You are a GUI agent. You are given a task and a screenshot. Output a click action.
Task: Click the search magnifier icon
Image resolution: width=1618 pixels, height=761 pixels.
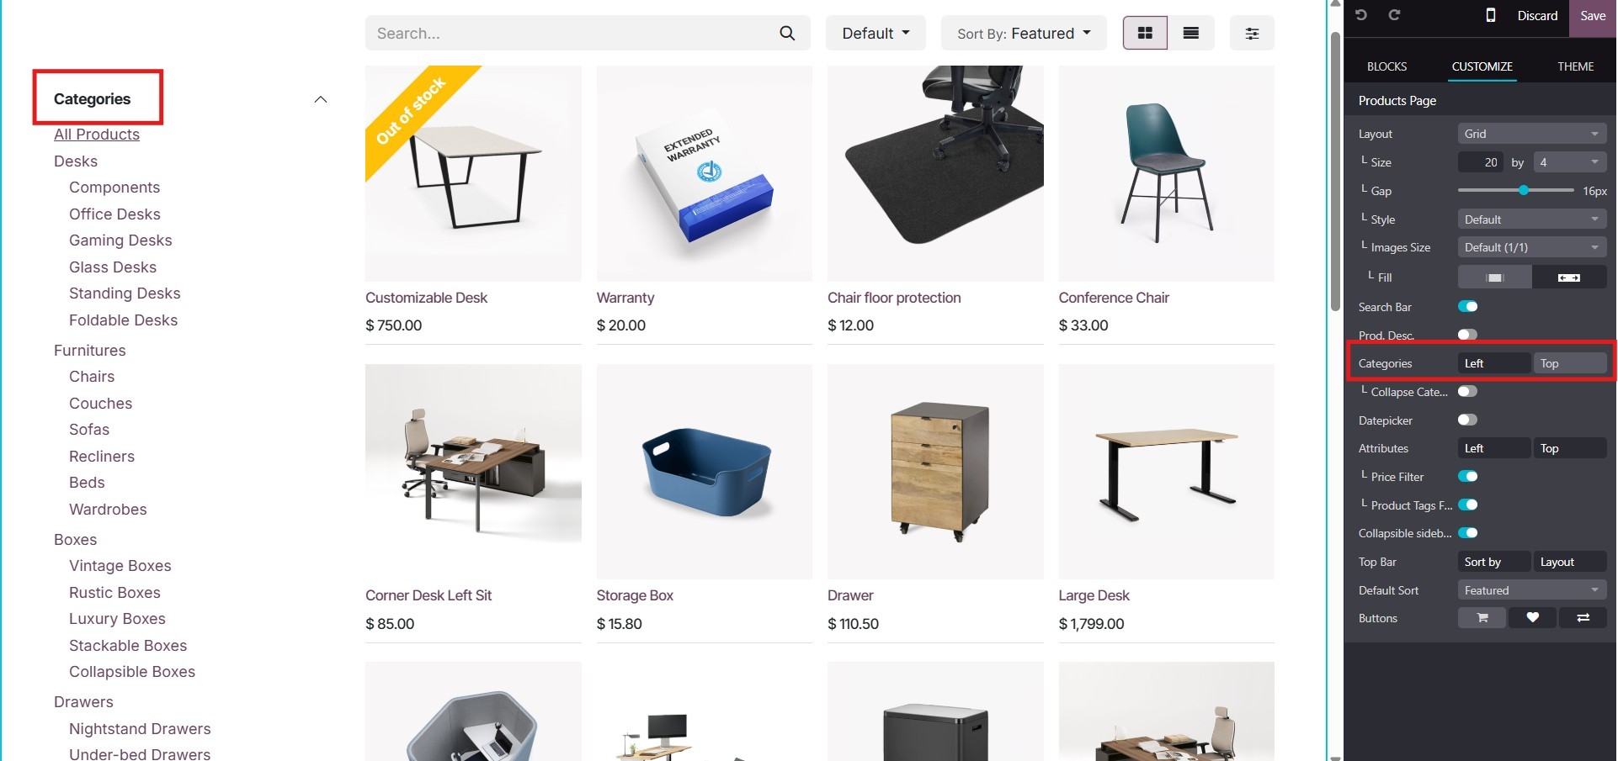click(x=787, y=34)
